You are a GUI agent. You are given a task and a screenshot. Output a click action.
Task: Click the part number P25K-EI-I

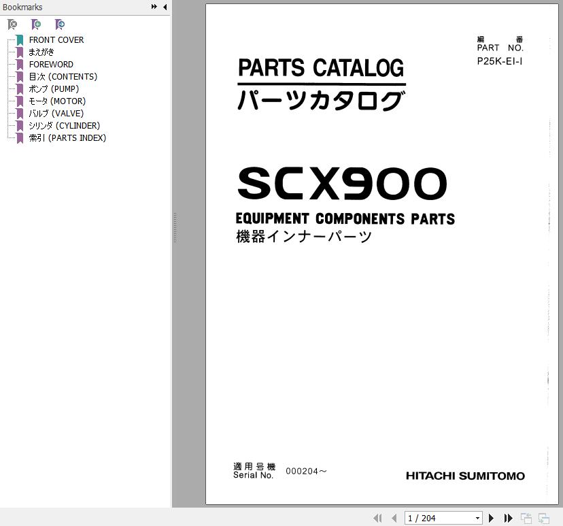click(x=500, y=61)
